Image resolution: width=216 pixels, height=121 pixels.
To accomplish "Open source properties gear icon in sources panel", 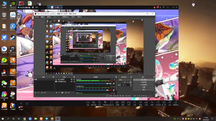I will pos(62,93).
